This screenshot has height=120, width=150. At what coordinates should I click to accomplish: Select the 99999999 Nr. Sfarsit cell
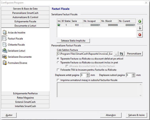[x=109, y=25]
